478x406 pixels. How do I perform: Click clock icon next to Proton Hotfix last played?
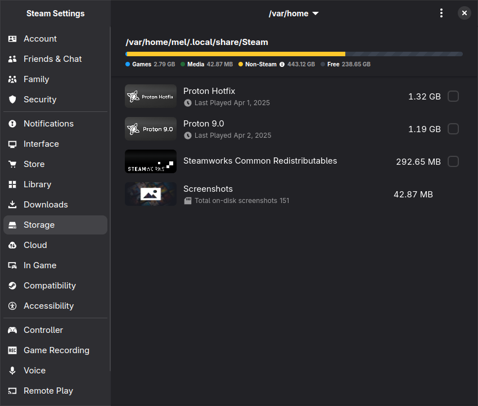188,103
